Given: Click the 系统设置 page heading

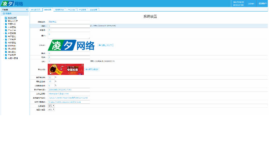Looking at the screenshot, I should click(x=150, y=17).
